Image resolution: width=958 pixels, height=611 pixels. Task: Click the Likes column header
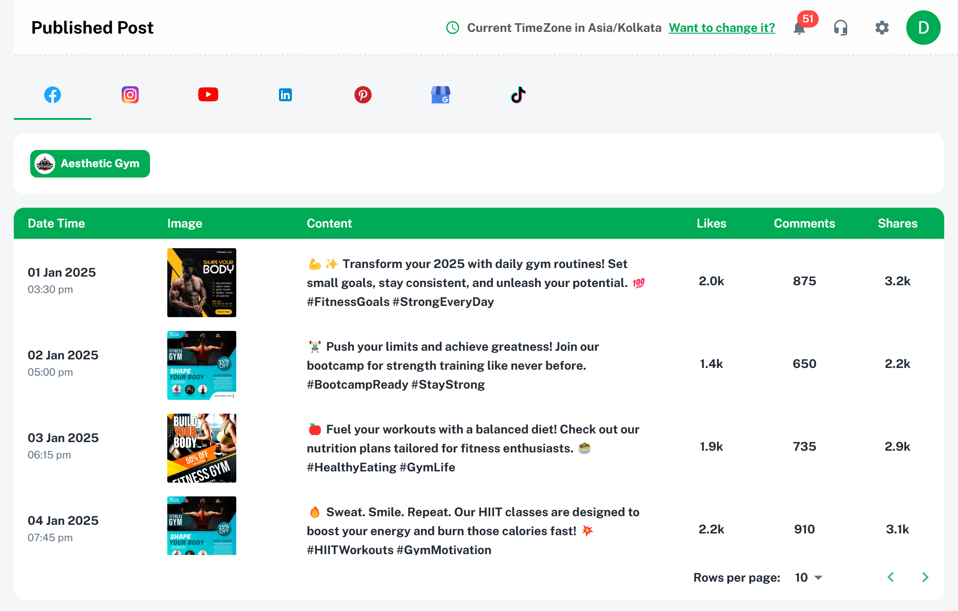pos(711,223)
